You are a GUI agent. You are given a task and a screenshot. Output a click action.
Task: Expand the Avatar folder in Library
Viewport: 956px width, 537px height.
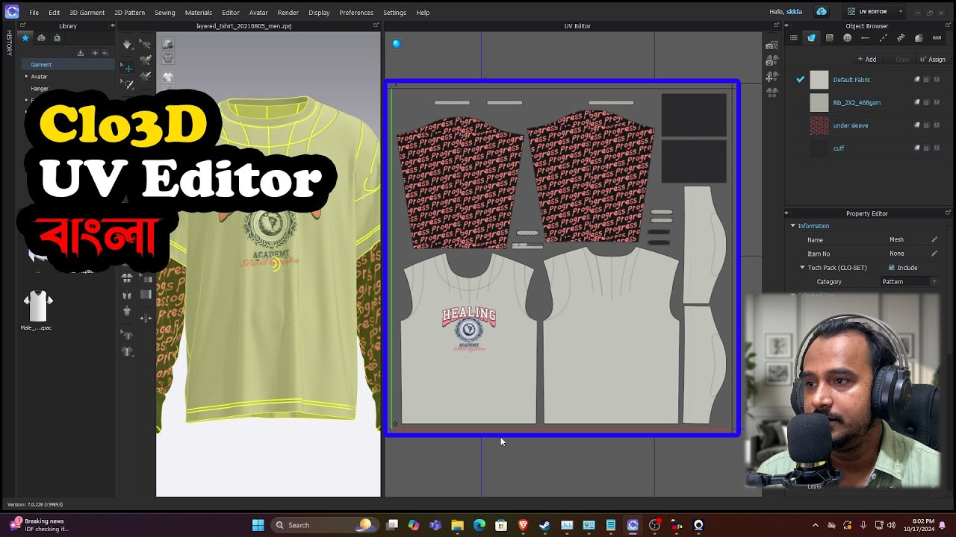point(26,76)
